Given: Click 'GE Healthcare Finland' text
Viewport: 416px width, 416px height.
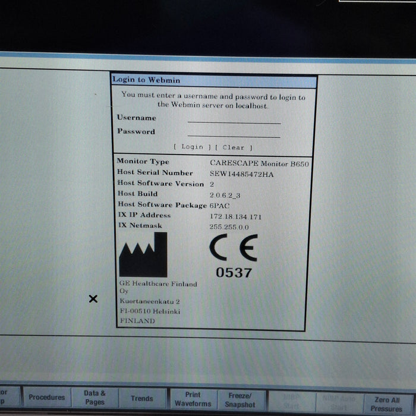Looking at the screenshot, I should click(158, 283).
